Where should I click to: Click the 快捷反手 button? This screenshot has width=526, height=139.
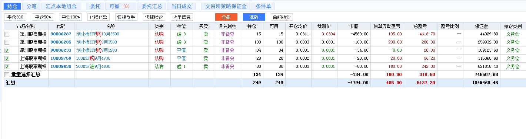(x=126, y=17)
